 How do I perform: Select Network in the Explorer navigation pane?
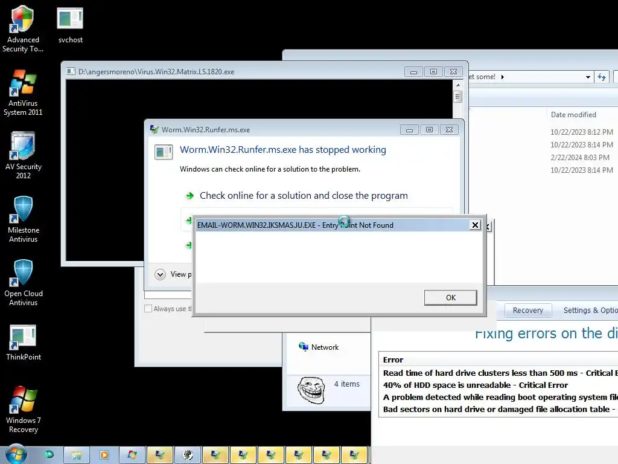(319, 347)
